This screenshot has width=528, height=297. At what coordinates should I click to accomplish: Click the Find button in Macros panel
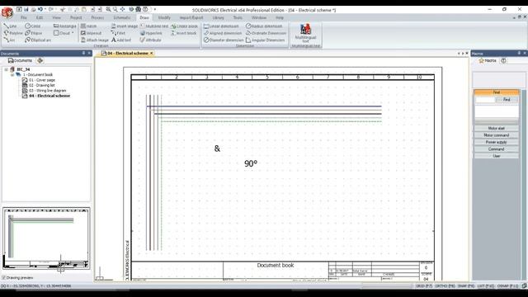click(507, 100)
